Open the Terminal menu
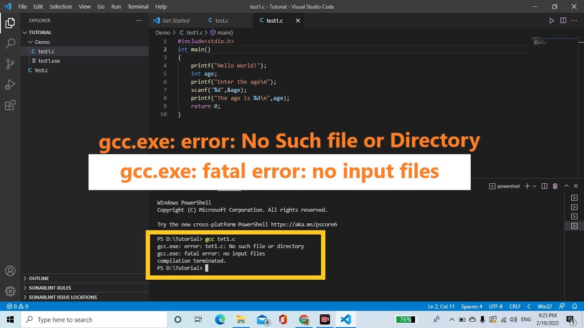Image resolution: width=584 pixels, height=328 pixels. pyautogui.click(x=138, y=6)
